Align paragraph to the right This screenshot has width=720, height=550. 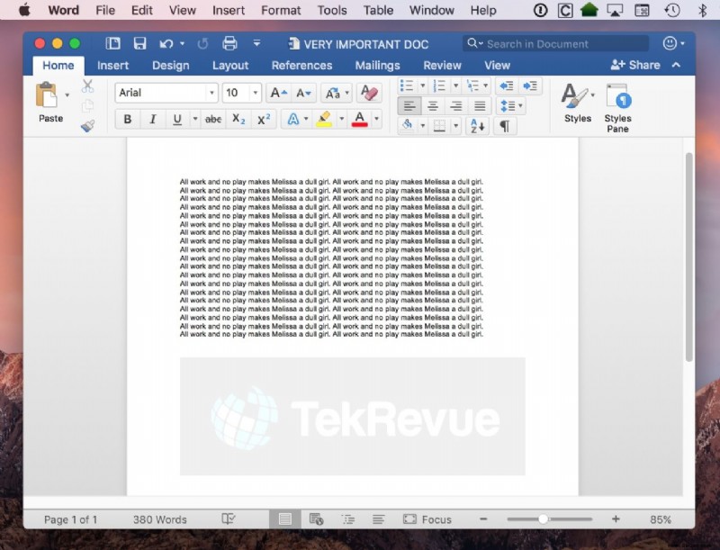(456, 106)
